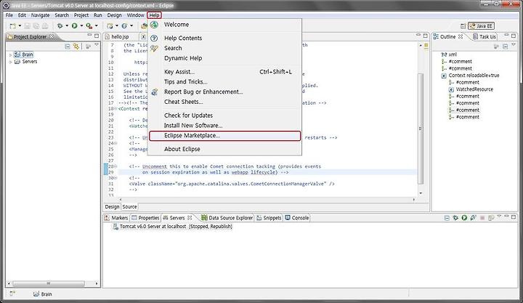Open the Design menu

pos(114,15)
